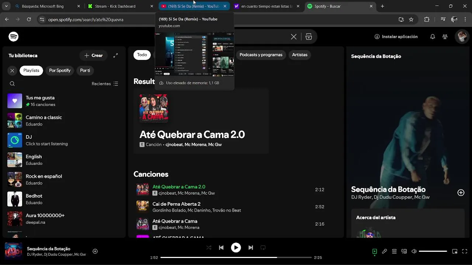
Task: Open the Browse (Explorar) icon next to search
Action: (x=309, y=37)
